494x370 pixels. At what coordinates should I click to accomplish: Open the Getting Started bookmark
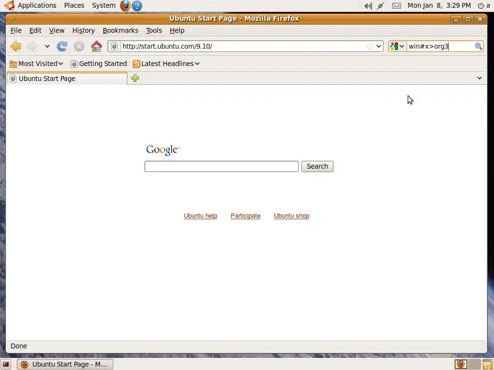point(99,64)
